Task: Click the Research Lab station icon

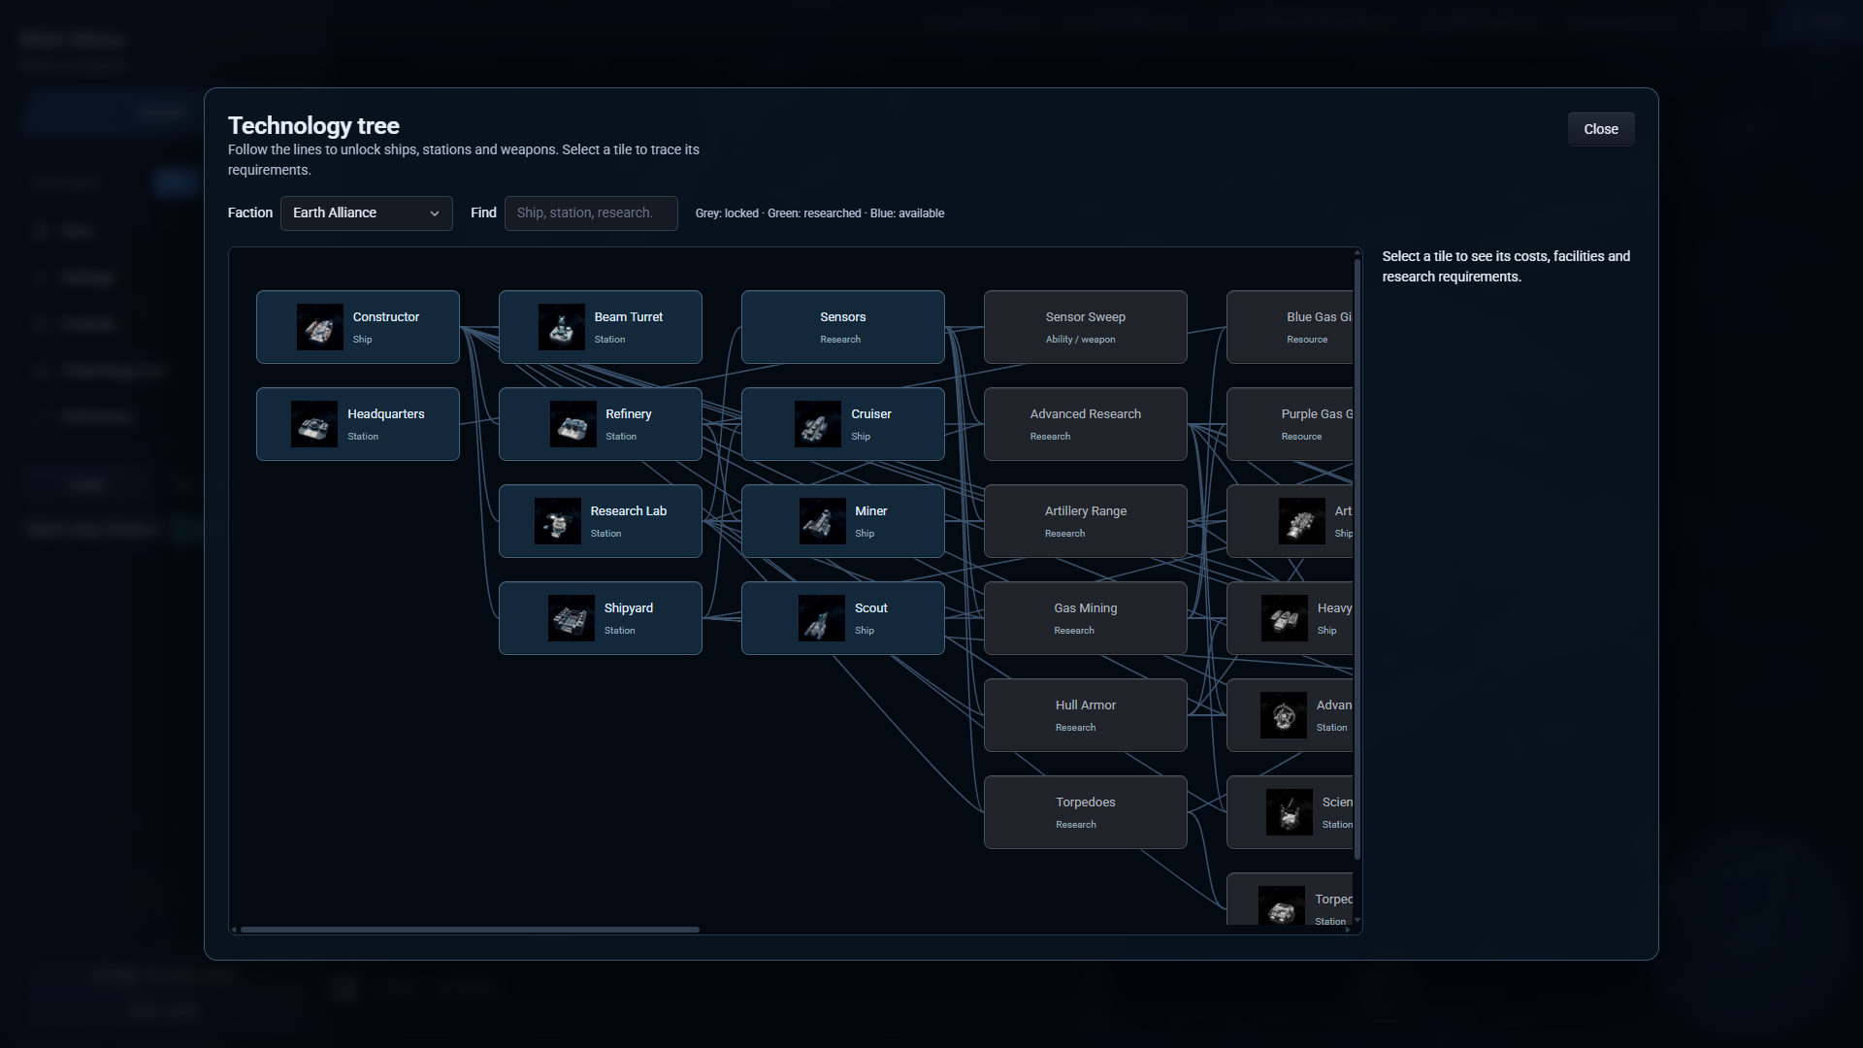Action: tap(557, 521)
